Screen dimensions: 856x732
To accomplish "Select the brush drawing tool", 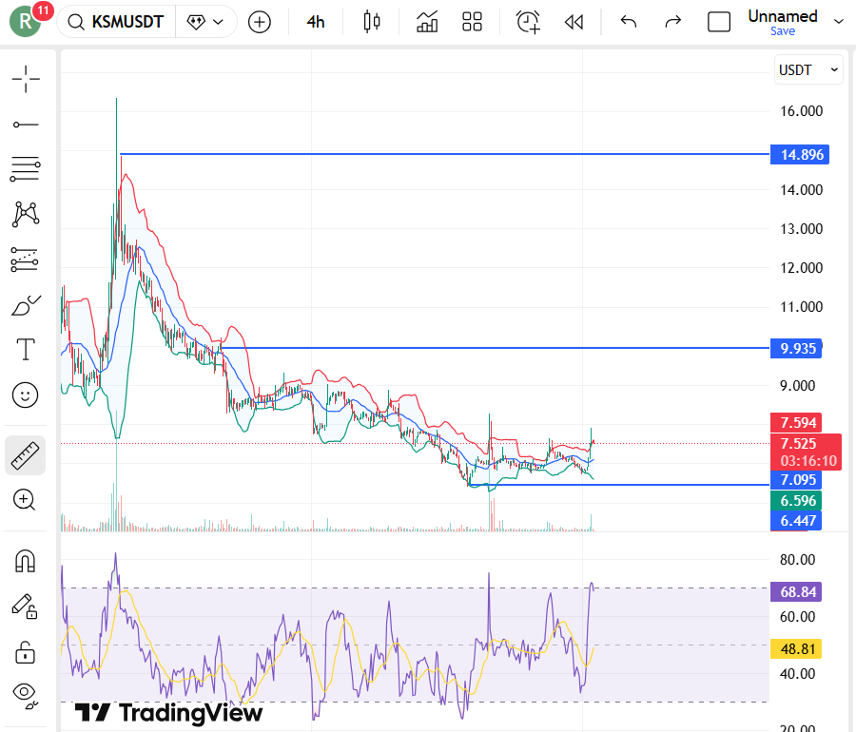I will click(26, 306).
